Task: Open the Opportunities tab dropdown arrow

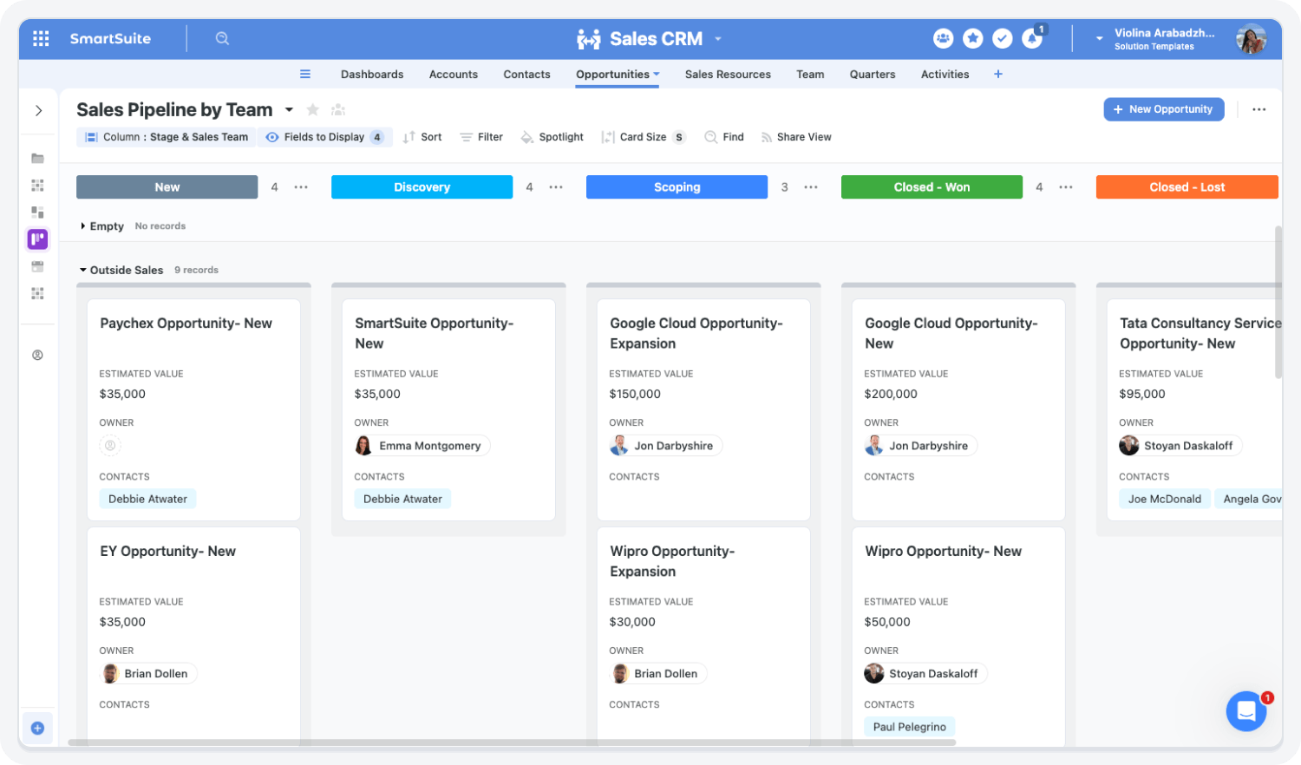Action: (657, 74)
